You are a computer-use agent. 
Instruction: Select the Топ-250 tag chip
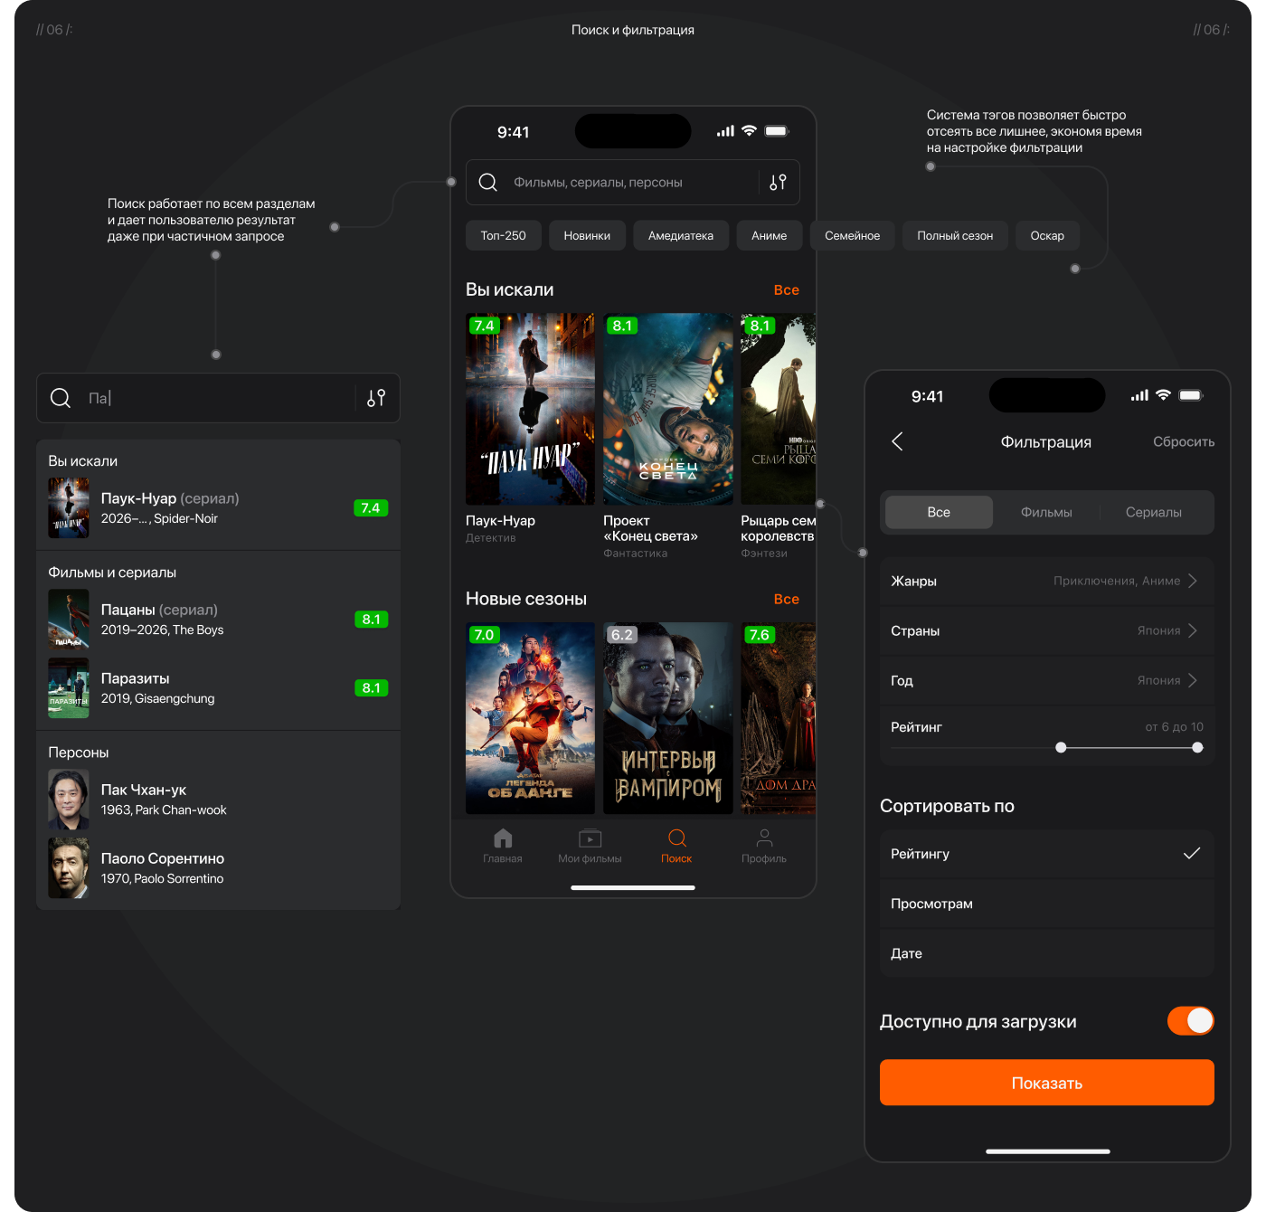[504, 235]
